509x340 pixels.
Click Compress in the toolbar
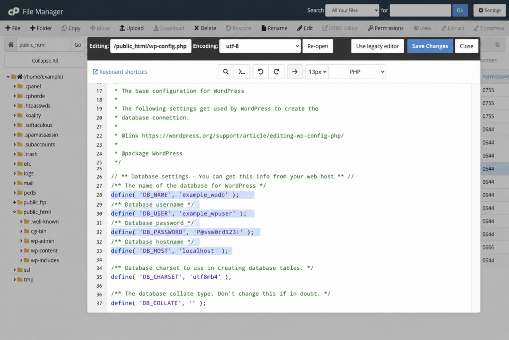click(x=489, y=28)
